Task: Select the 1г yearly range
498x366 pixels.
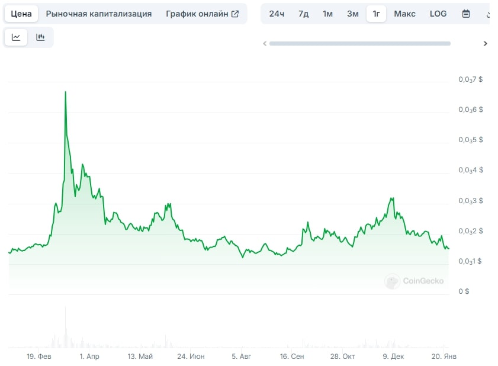Action: [x=376, y=14]
